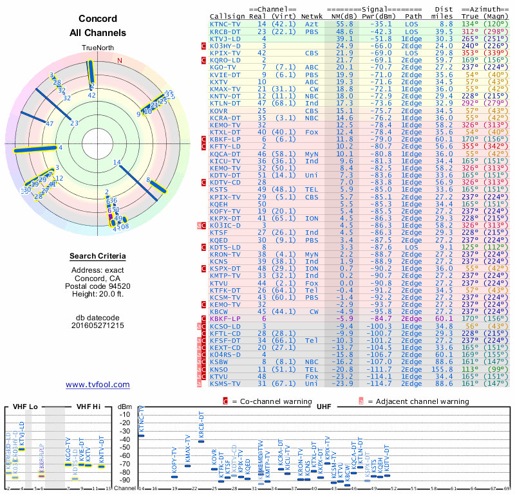Select the KMTP-TV callsign

pos(225,276)
